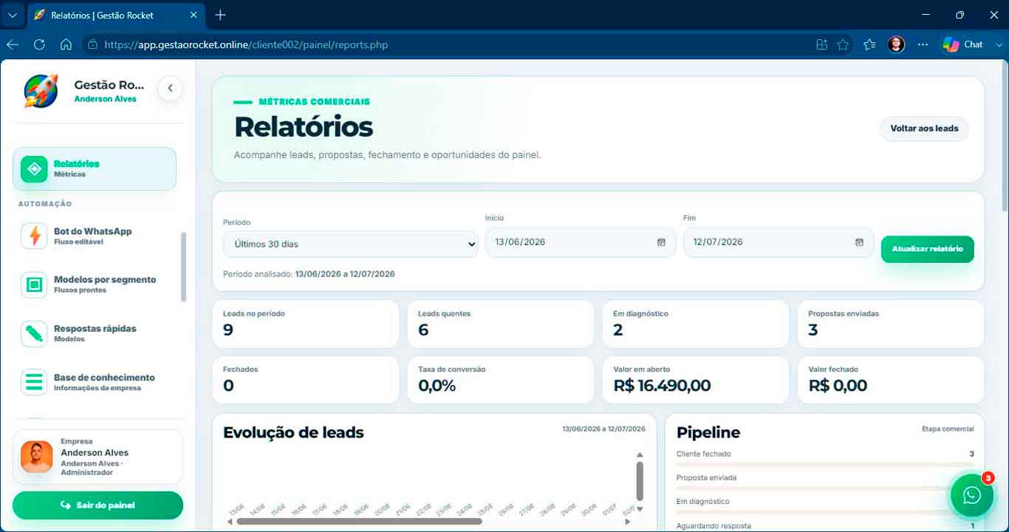
Task: Open Bot do WhatsApp menu item
Action: tap(95, 236)
